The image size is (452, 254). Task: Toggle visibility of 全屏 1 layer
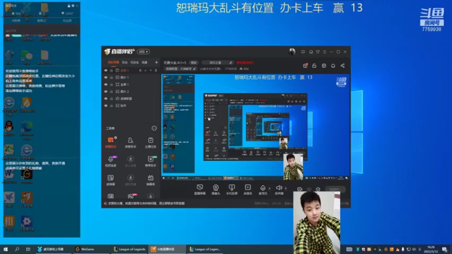pyautogui.click(x=106, y=84)
